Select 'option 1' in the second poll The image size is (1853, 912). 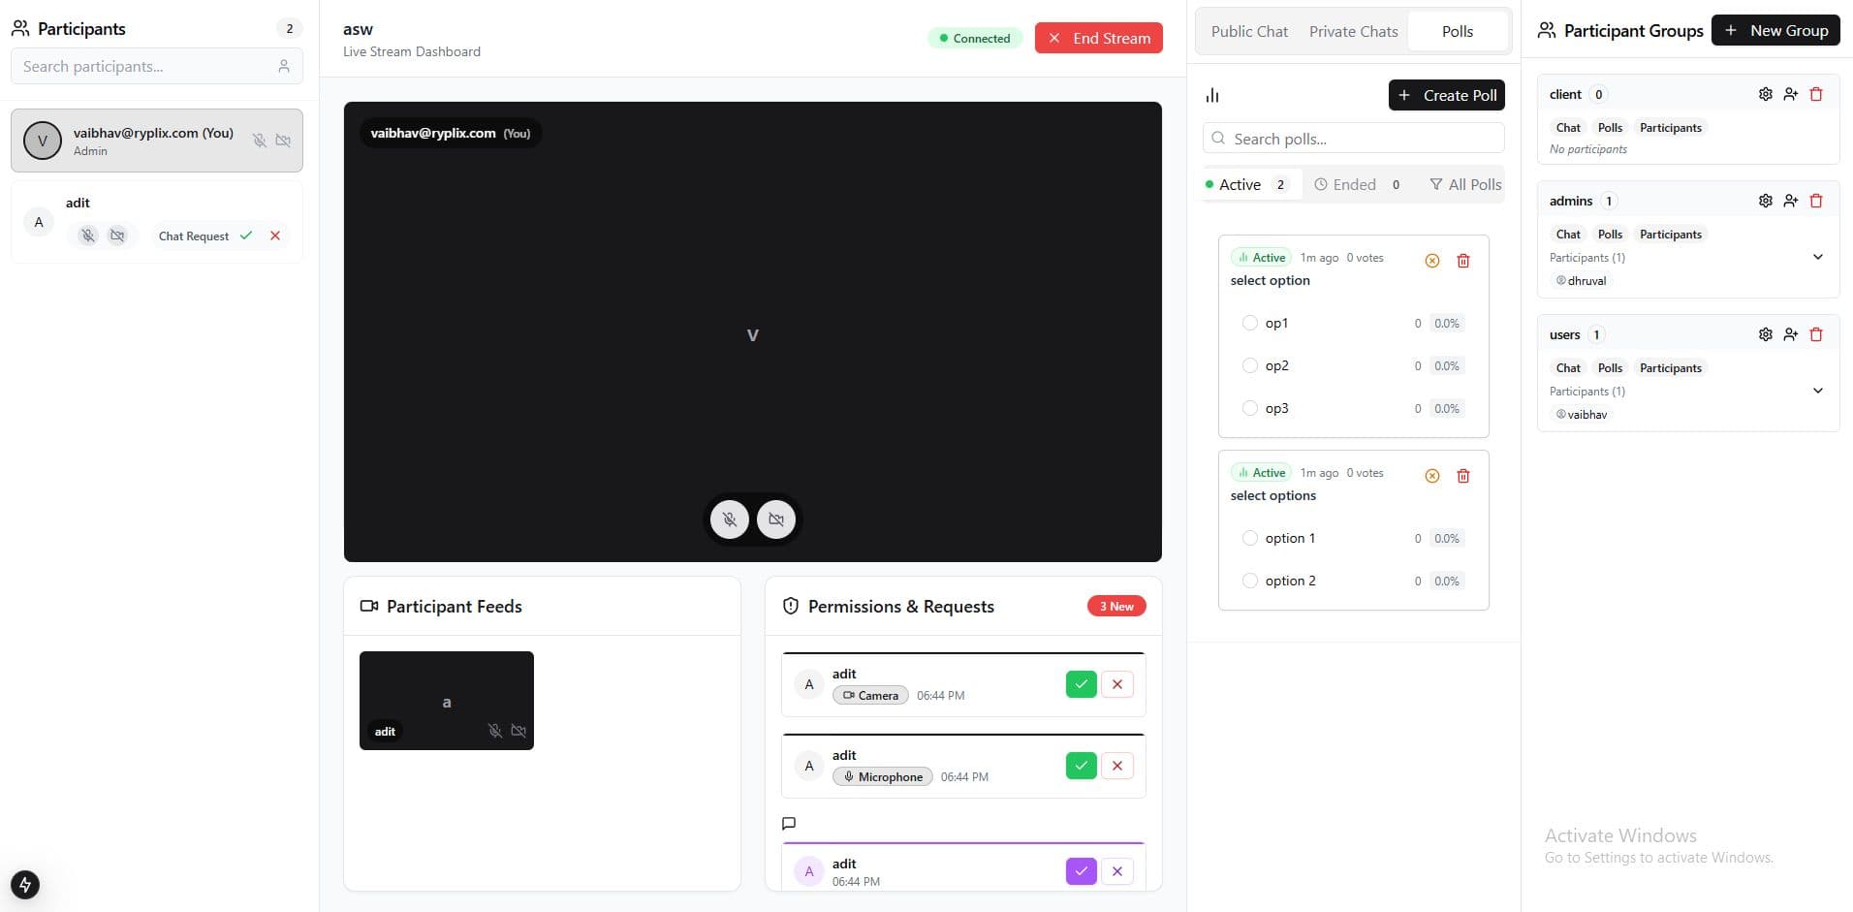[x=1250, y=538]
